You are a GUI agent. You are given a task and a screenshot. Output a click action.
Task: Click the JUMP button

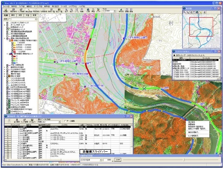[118, 160]
